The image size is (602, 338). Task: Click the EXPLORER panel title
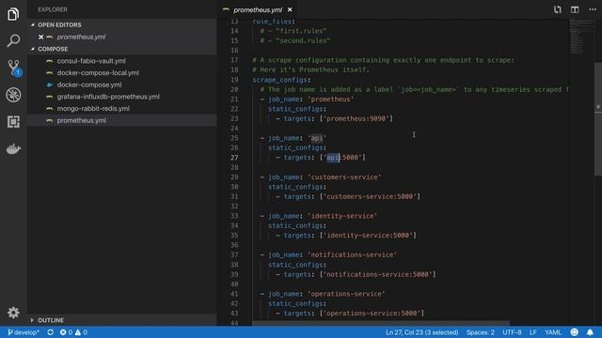[x=53, y=9]
